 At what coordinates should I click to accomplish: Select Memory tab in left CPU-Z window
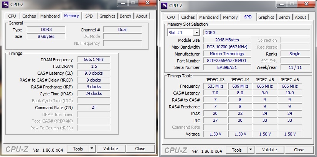click(x=71, y=16)
